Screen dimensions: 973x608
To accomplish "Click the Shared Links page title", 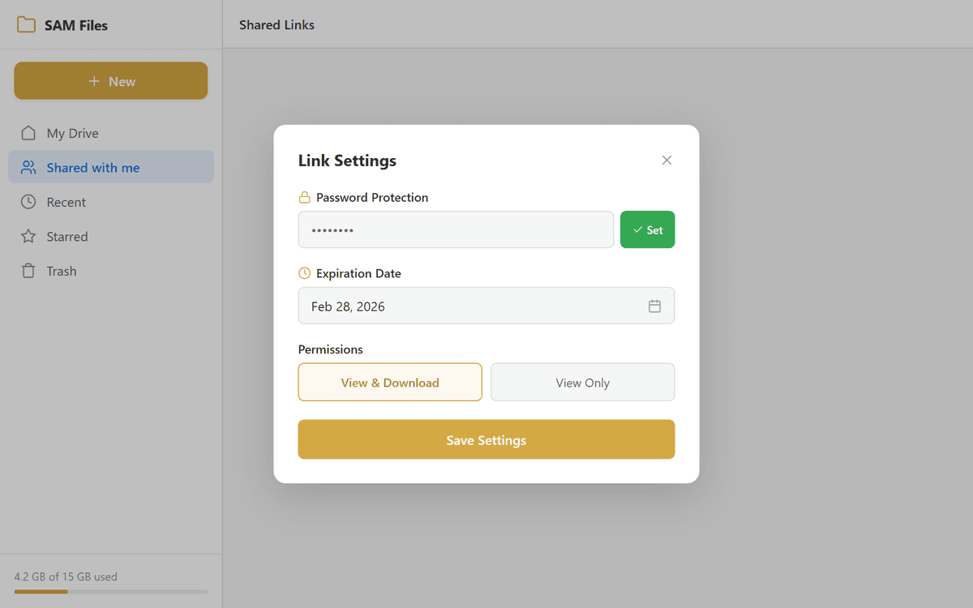I will click(276, 25).
